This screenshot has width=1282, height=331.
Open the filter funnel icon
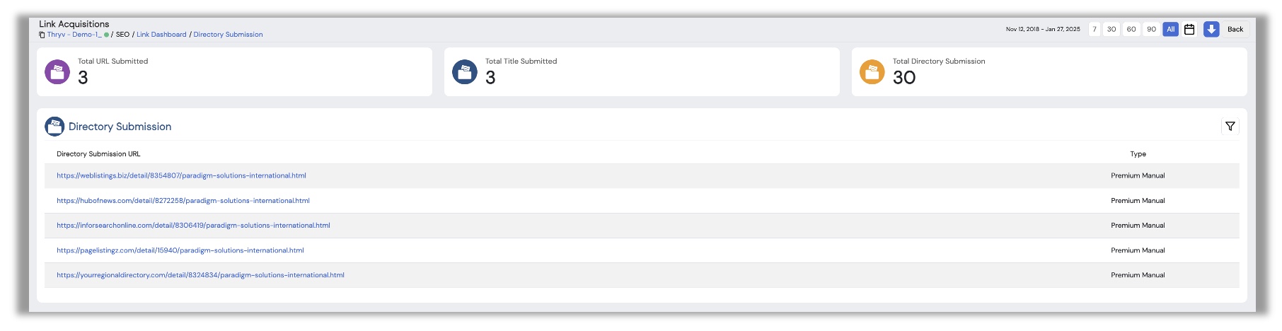click(x=1230, y=127)
